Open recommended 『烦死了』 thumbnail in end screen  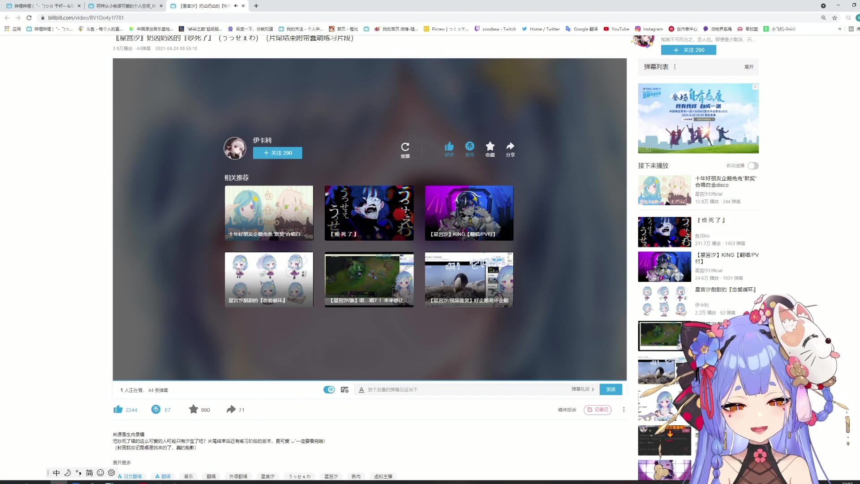(x=369, y=213)
